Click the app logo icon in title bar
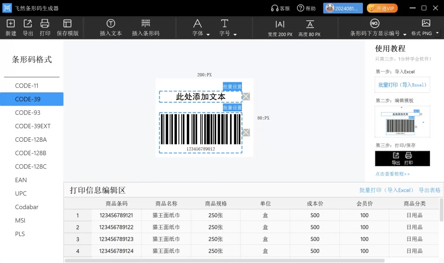Screen dimensions: 444x263 click(x=7, y=8)
